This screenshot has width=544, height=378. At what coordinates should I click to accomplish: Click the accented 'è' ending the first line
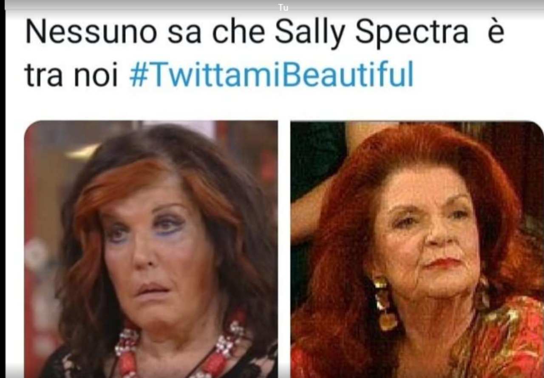495,32
